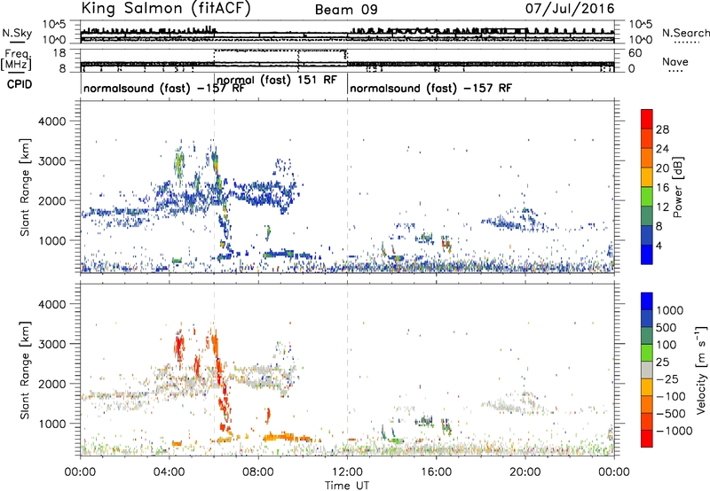Viewport: 710px width, 491px height.
Task: Click the 'Freq. [MHz]' axis label
Action: [x=17, y=59]
